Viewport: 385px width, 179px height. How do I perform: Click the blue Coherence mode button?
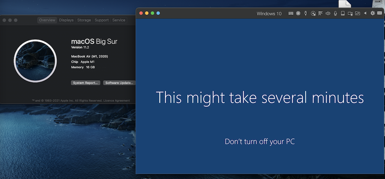[158, 13]
